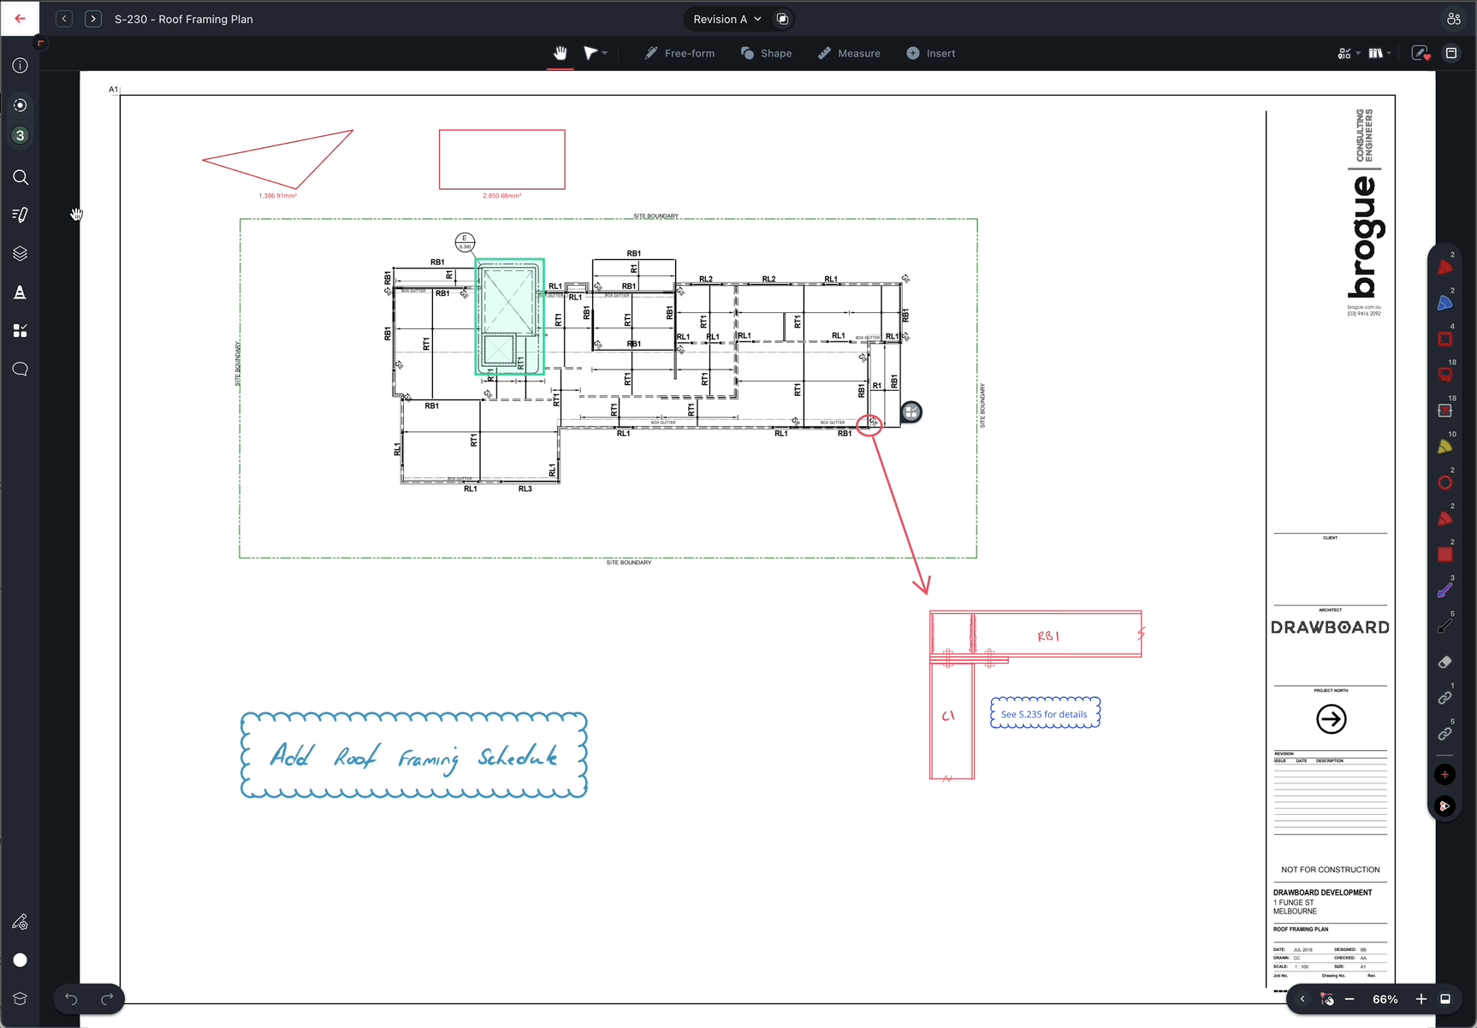This screenshot has width=1477, height=1028.
Task: Click the fit page view icon
Action: click(1445, 999)
